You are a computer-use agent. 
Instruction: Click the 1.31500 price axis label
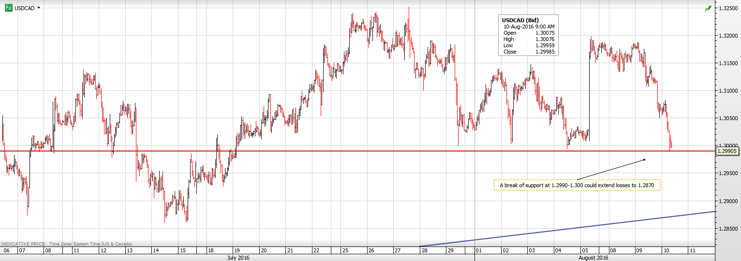tap(727, 63)
